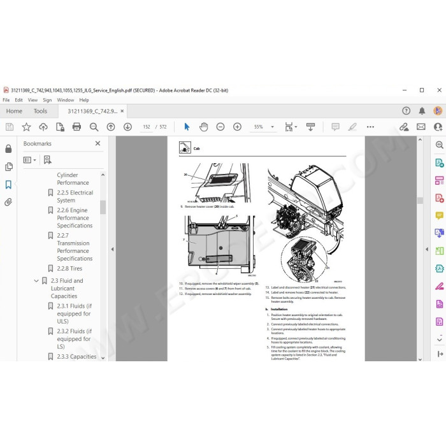Viewport: 446px width, 446px height.
Task: Open the File menu
Action: click(6, 100)
